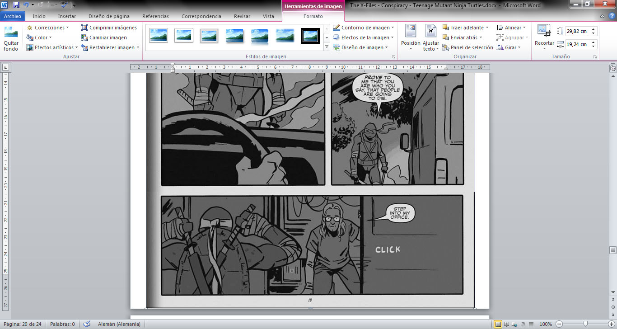Switch to Referencias tab
Screen dimensions: 617x329
[x=155, y=16]
